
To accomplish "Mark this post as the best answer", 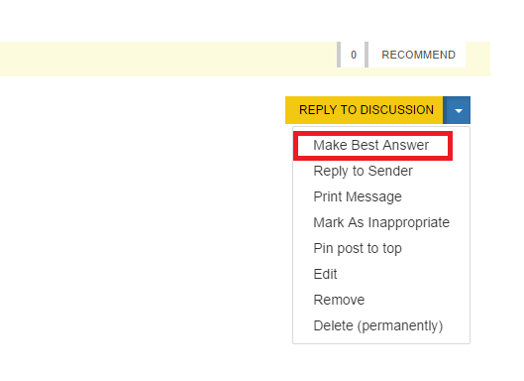I will point(372,146).
